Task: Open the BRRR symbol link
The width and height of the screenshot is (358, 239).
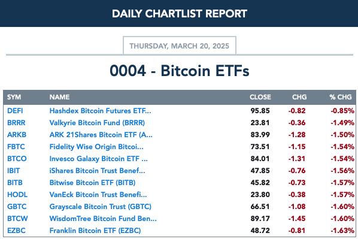Action: (16, 123)
